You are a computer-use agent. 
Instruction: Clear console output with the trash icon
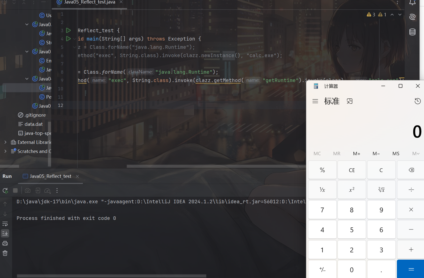coord(5,253)
